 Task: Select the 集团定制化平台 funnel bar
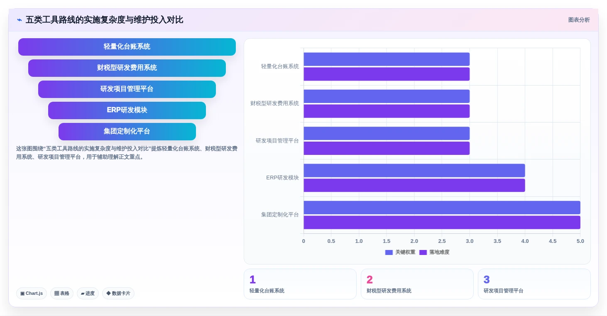[127, 132]
